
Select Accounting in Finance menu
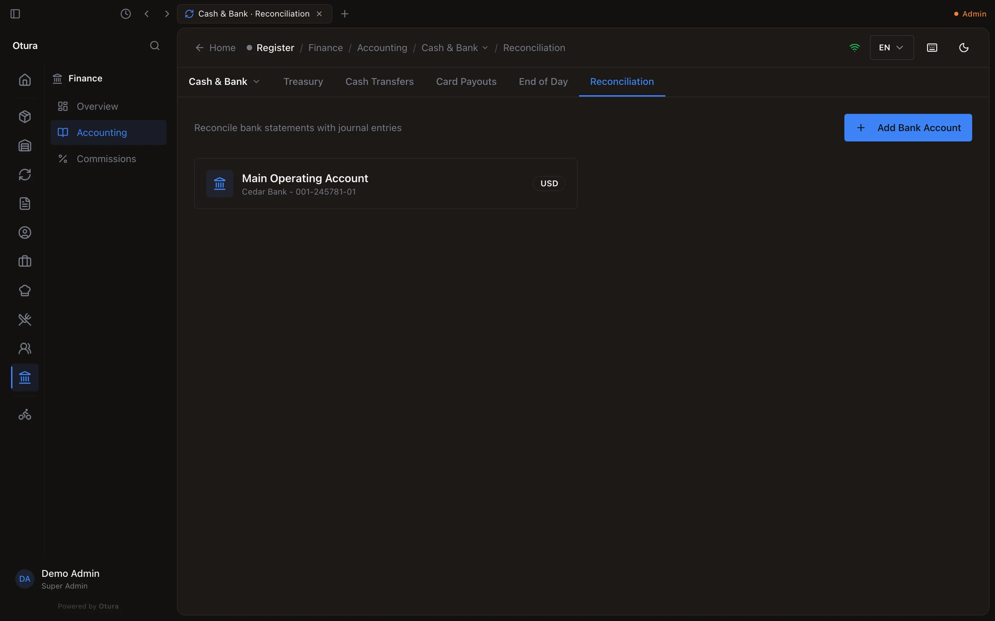tap(108, 133)
